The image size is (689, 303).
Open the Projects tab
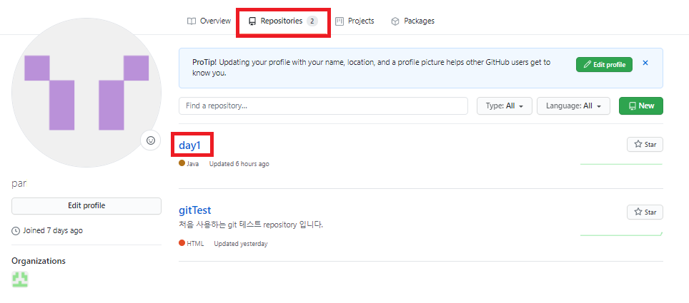coord(355,21)
